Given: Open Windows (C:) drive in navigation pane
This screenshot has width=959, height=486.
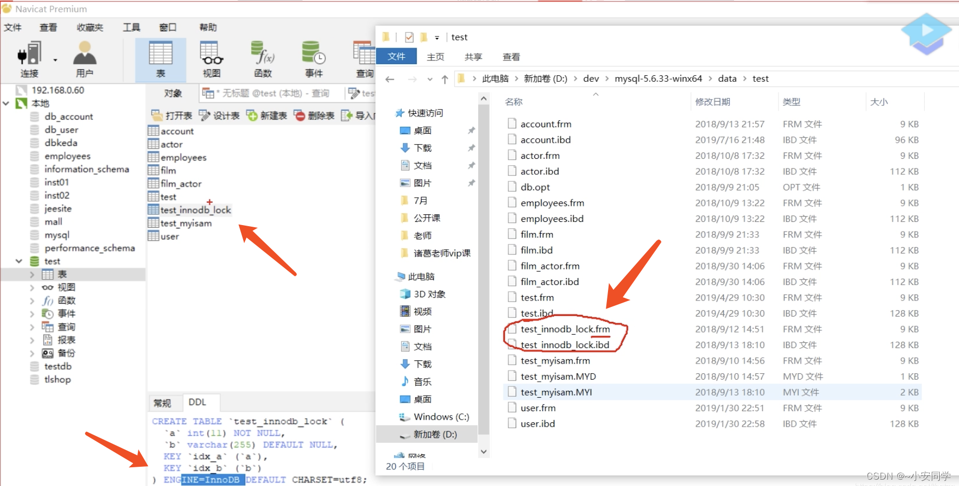Looking at the screenshot, I should [x=441, y=416].
